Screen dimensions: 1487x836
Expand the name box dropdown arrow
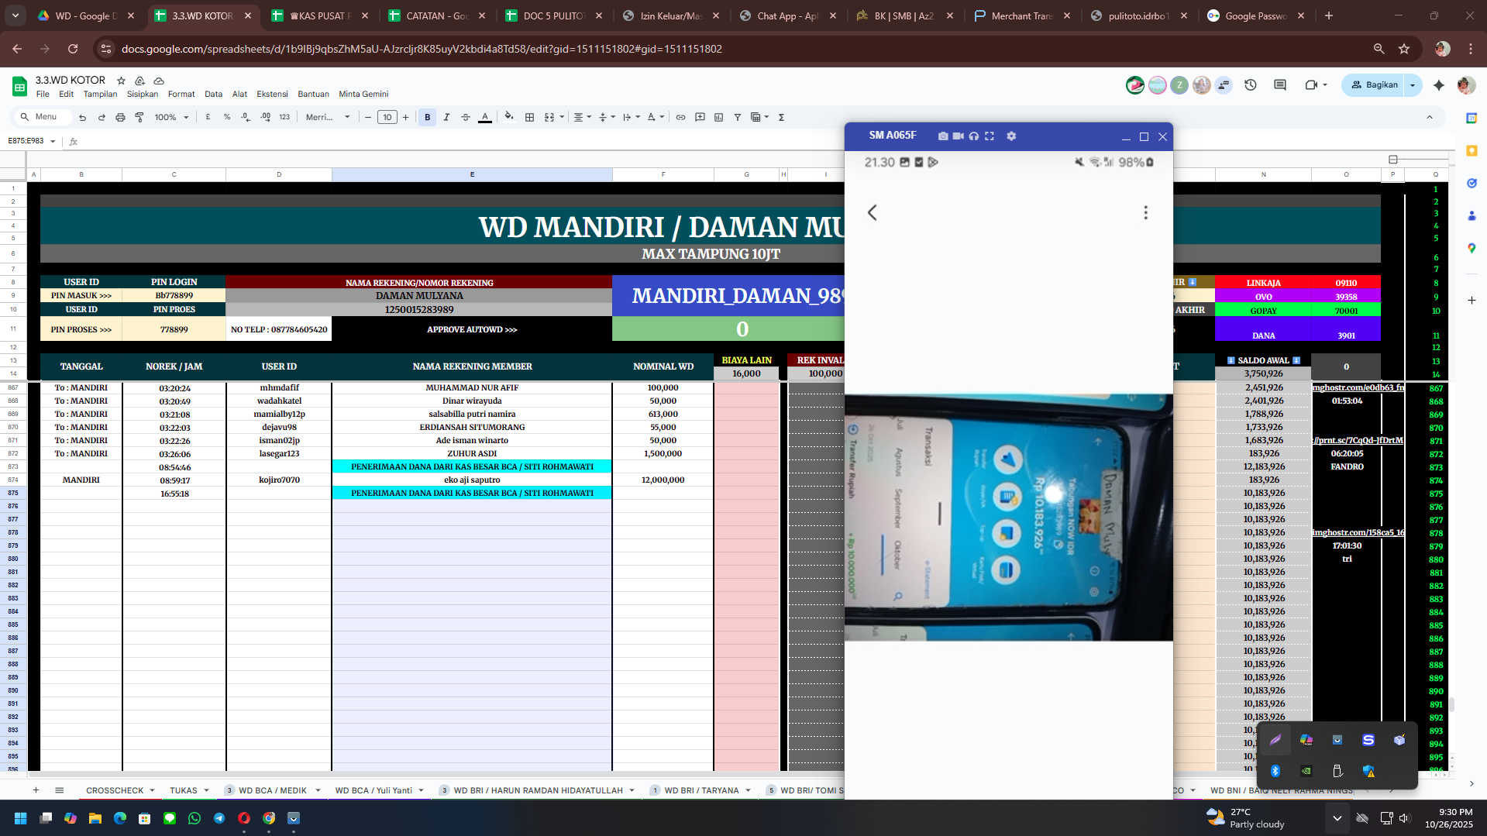[x=53, y=142]
